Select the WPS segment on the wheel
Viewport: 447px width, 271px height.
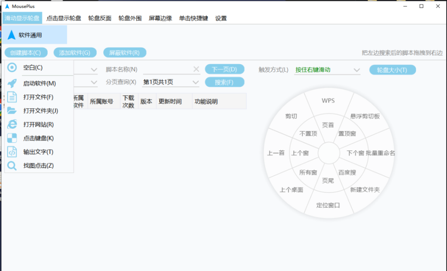pyautogui.click(x=328, y=100)
